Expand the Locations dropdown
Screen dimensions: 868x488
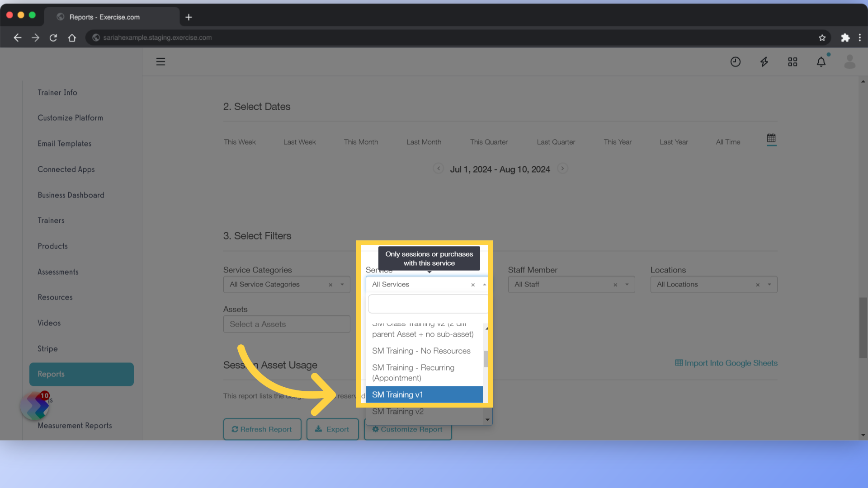click(769, 285)
